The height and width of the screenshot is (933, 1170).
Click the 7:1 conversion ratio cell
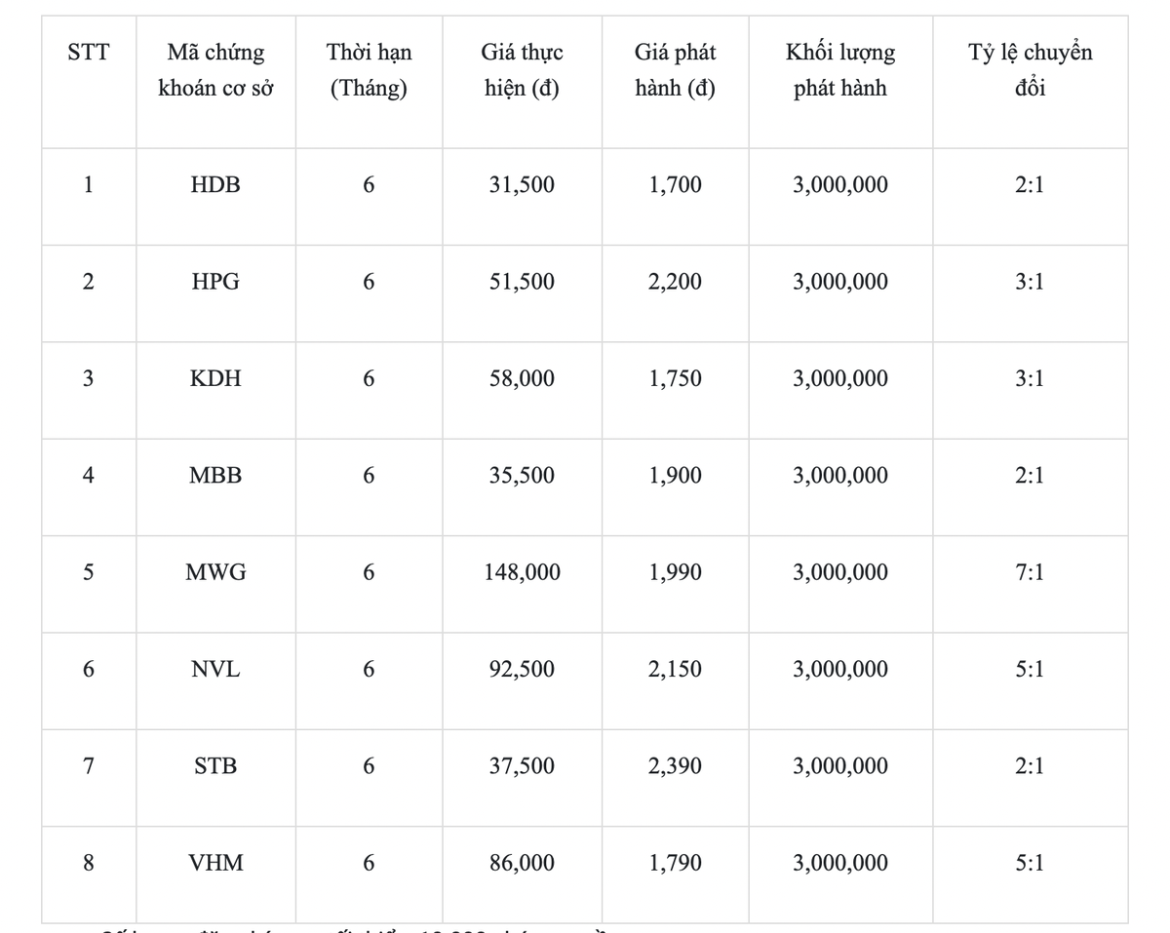pos(1030,572)
